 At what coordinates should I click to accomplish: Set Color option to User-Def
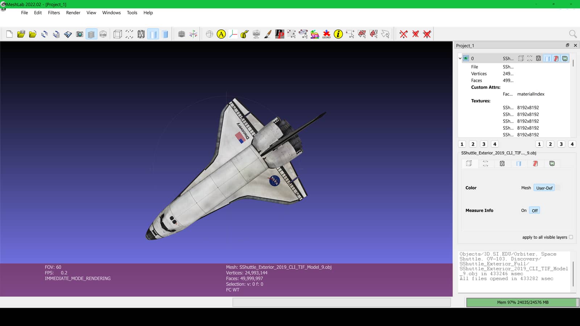tap(544, 188)
